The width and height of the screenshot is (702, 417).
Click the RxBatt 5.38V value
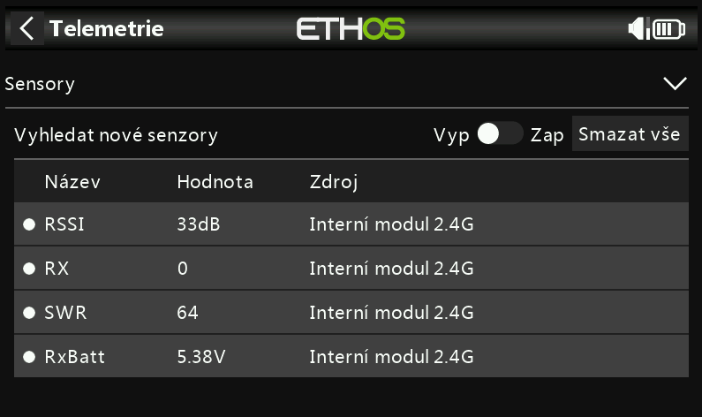click(201, 357)
